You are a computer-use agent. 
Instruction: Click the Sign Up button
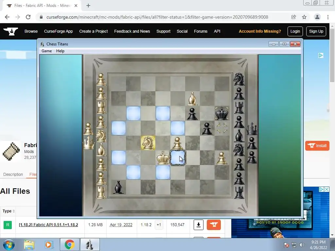point(316,31)
